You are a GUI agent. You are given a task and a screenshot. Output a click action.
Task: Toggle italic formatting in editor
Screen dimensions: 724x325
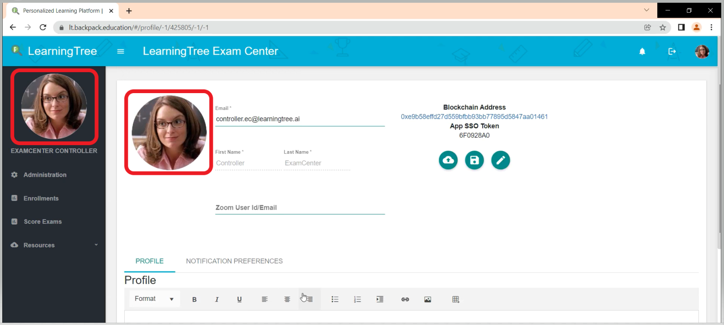217,299
